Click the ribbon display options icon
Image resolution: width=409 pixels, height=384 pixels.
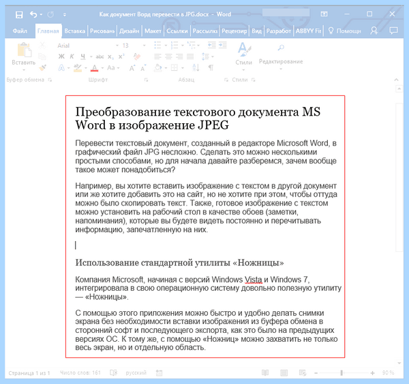click(x=324, y=14)
